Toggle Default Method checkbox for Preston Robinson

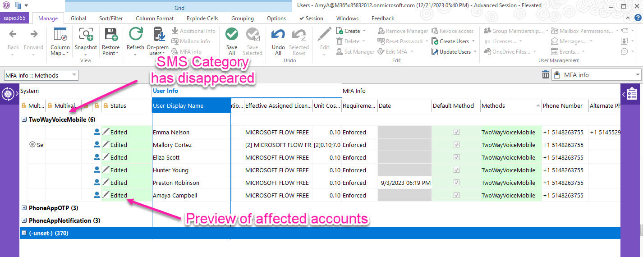(x=456, y=183)
